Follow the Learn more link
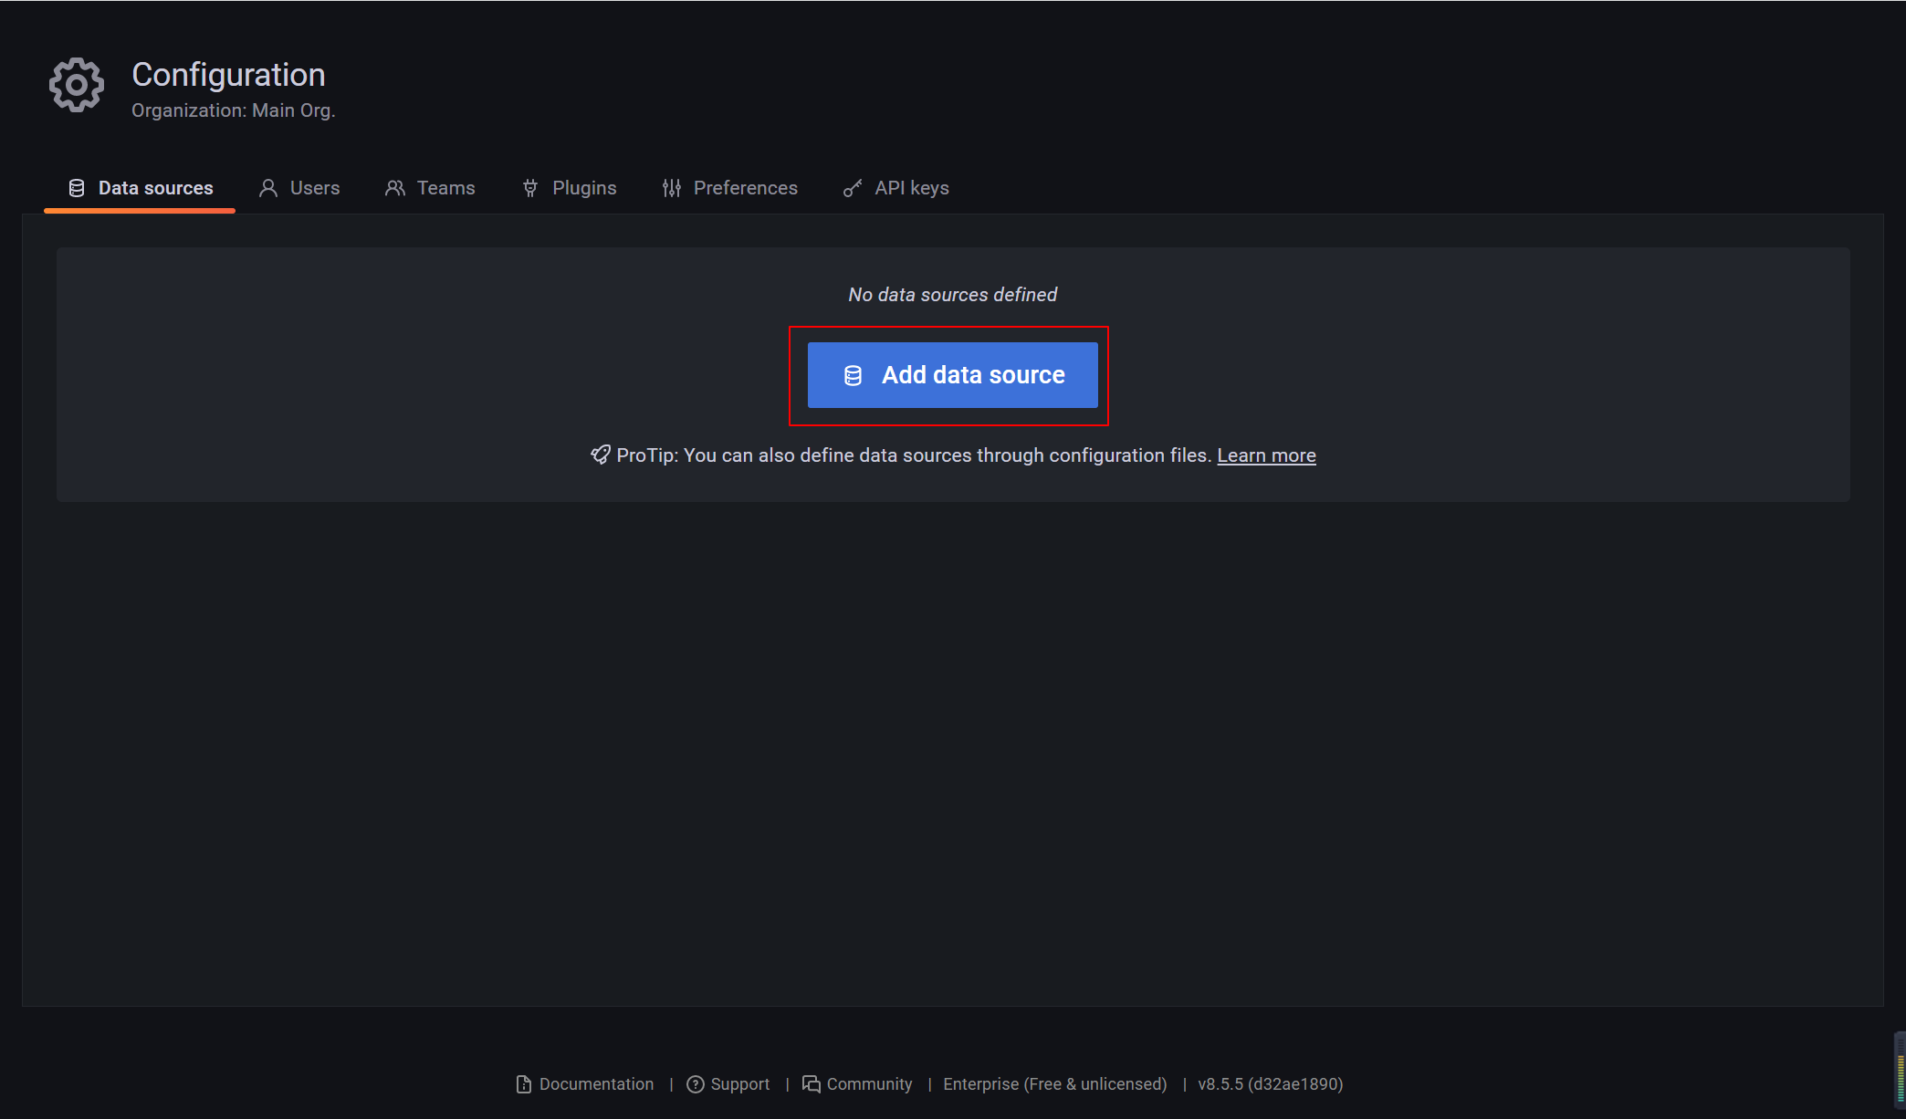 (1266, 455)
